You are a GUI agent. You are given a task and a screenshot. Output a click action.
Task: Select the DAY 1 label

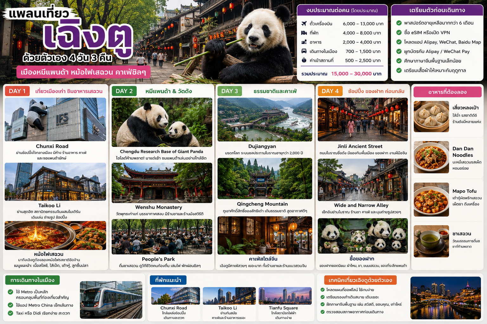pyautogui.click(x=17, y=91)
